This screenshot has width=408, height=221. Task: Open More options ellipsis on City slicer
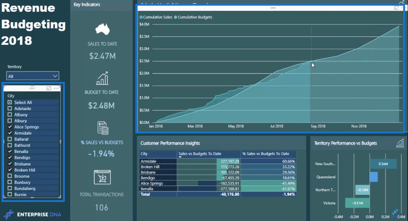coord(56,88)
